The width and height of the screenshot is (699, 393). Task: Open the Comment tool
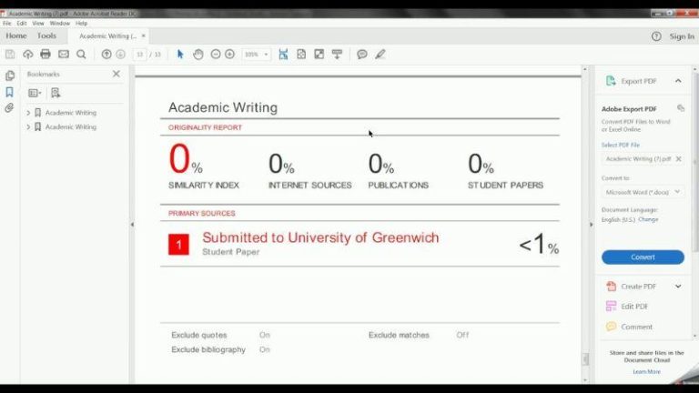636,327
